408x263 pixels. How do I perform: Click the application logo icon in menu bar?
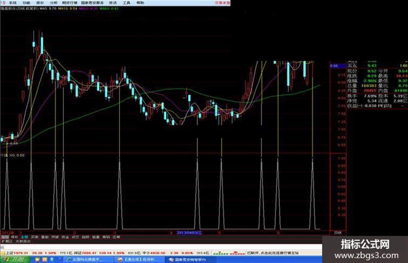click(3, 3)
